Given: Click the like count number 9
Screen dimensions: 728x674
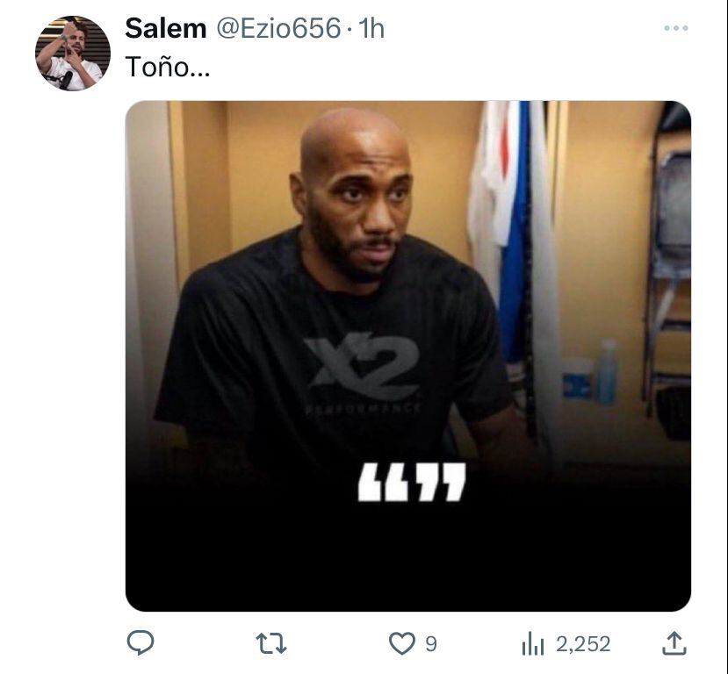Looking at the screenshot, I should coord(431,644).
